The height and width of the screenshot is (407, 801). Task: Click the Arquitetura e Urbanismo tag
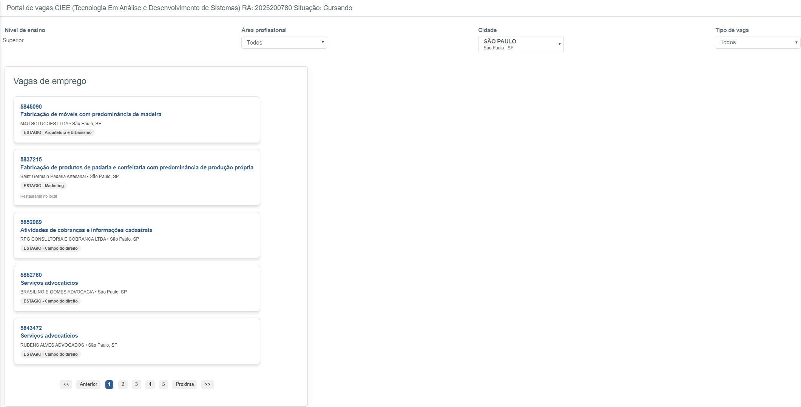pos(57,133)
